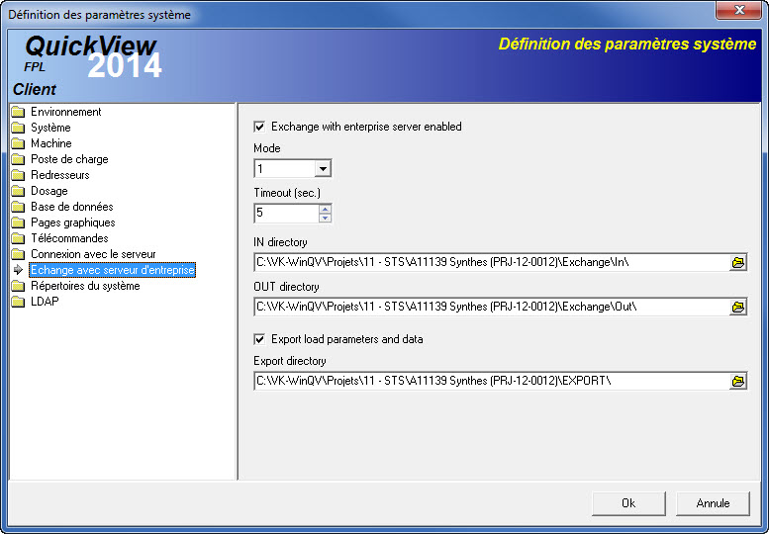Image resolution: width=769 pixels, height=534 pixels.
Task: Click the Machine folder icon
Action: click(18, 143)
